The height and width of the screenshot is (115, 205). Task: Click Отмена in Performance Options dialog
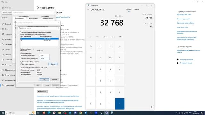click(47, 85)
